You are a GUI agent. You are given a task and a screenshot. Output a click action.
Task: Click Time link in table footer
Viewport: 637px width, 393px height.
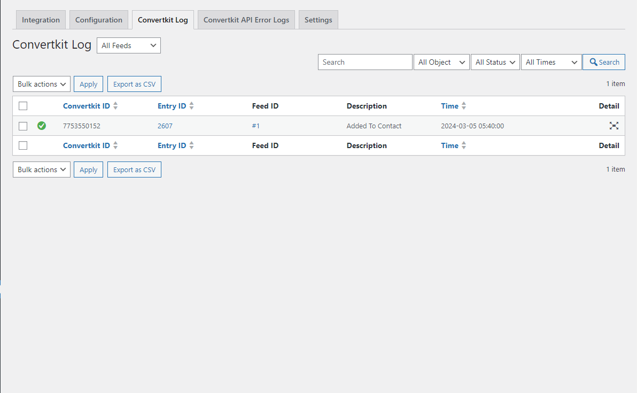(450, 145)
